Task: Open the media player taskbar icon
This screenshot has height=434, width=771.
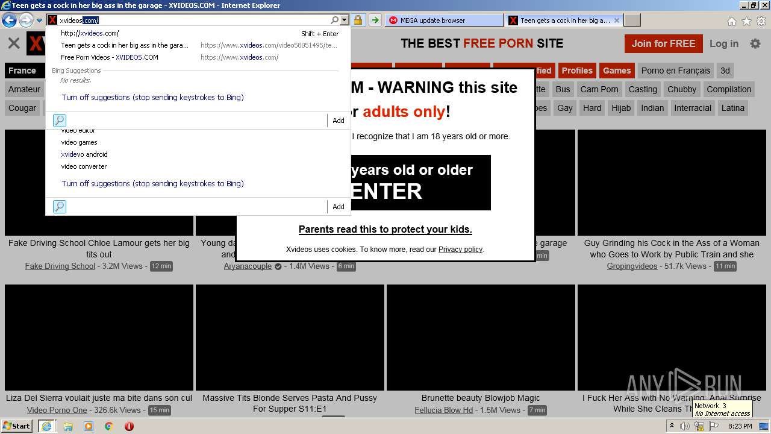Action: tap(89, 426)
